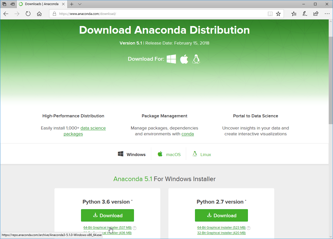Click 'Anaconda 5.1 For Windows Installer' heading
Viewport: 333px width, 239px height.
(x=165, y=179)
